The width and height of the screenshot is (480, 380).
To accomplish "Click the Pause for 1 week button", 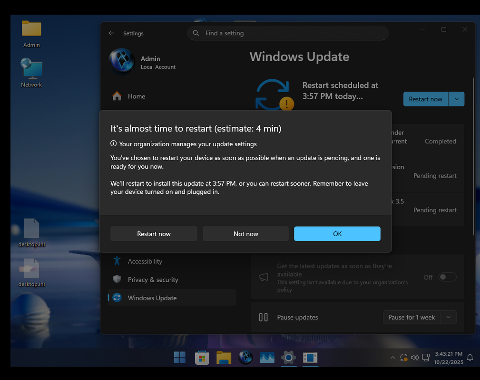I will [411, 317].
